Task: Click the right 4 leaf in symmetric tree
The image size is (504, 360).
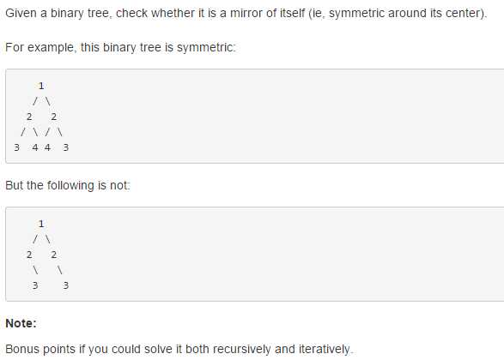Action: click(x=47, y=147)
